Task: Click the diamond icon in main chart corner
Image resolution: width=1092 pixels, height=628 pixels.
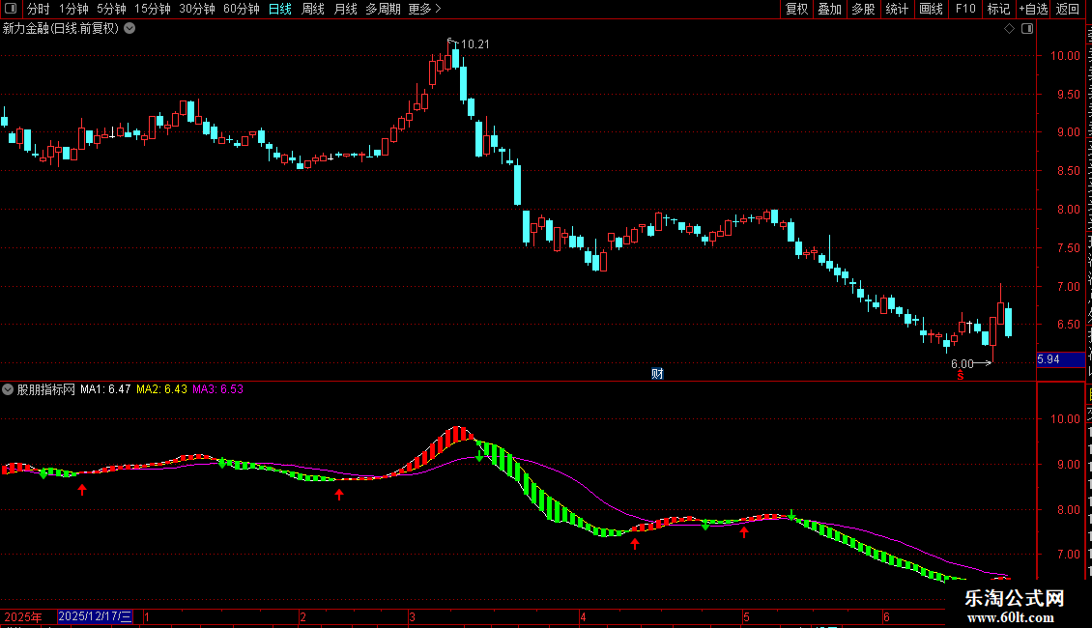Action: click(1009, 29)
